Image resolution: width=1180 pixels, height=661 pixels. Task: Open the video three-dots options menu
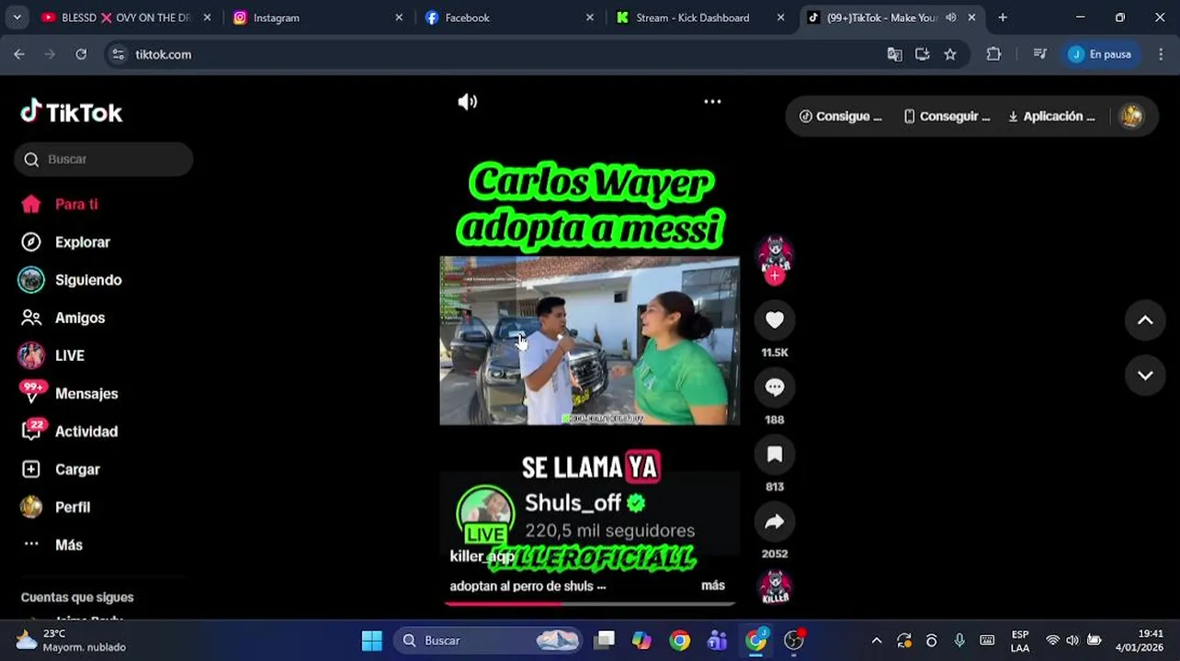712,102
